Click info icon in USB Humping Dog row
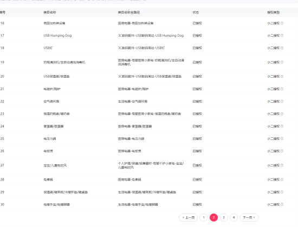This screenshot has height=227, width=298. click(x=282, y=36)
